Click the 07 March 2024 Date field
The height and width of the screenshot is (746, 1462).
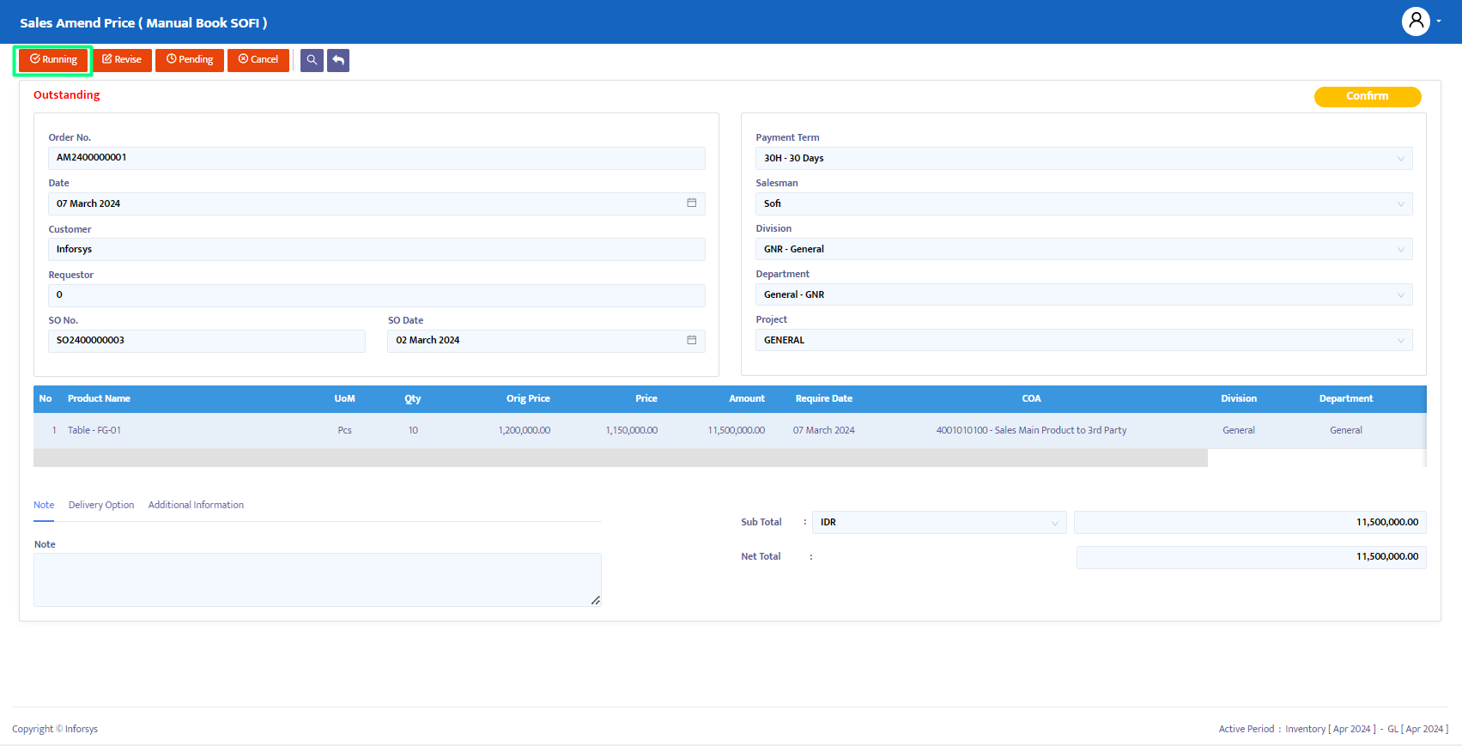click(x=377, y=203)
